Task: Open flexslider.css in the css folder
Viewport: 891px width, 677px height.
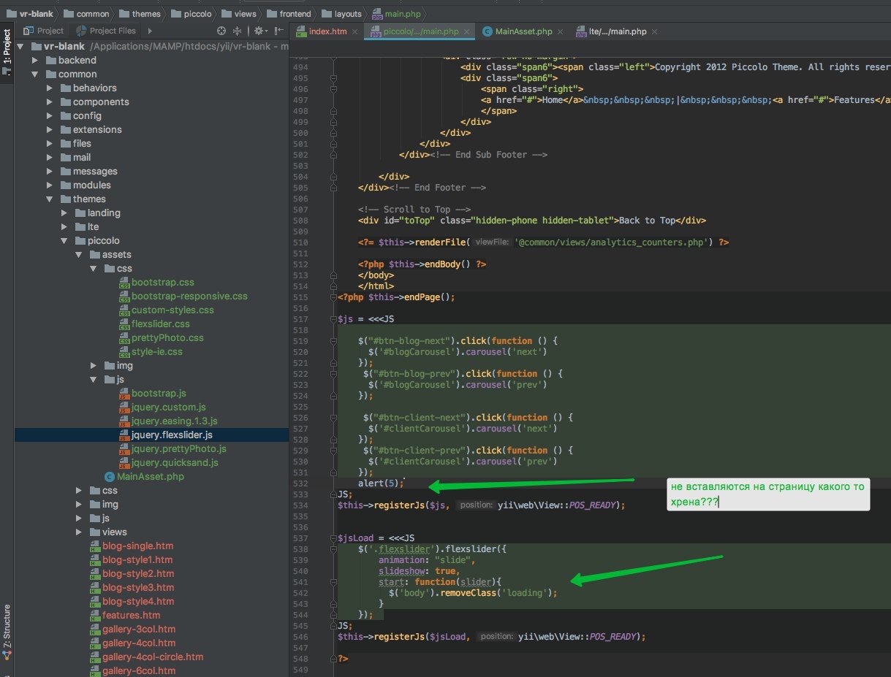Action: [160, 324]
